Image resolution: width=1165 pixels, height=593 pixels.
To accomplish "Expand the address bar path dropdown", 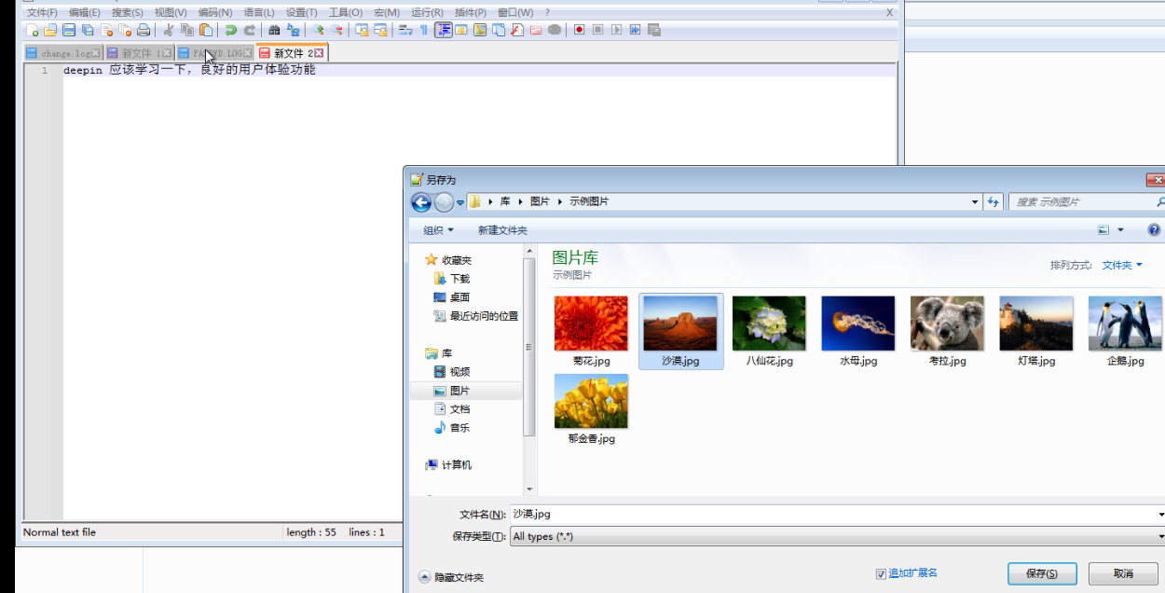I will click(x=975, y=201).
